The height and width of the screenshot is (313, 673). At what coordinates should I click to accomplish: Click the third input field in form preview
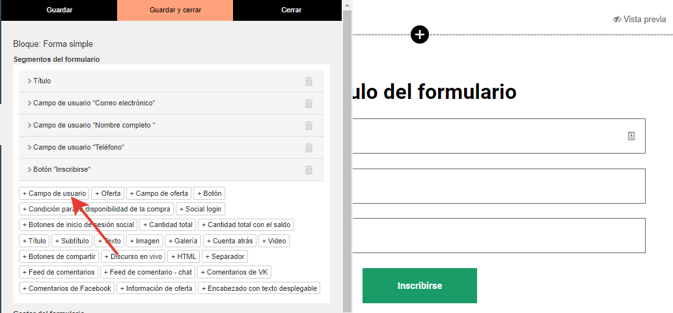click(x=499, y=236)
